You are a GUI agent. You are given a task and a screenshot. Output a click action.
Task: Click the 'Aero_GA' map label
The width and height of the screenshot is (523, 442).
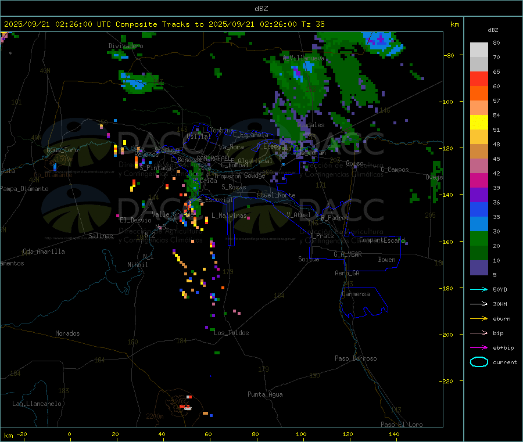[x=348, y=273]
